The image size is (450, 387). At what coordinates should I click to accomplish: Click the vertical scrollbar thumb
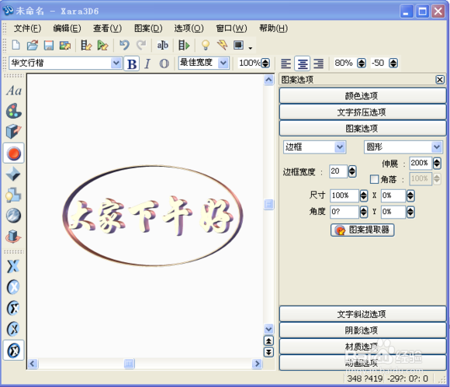(x=269, y=204)
